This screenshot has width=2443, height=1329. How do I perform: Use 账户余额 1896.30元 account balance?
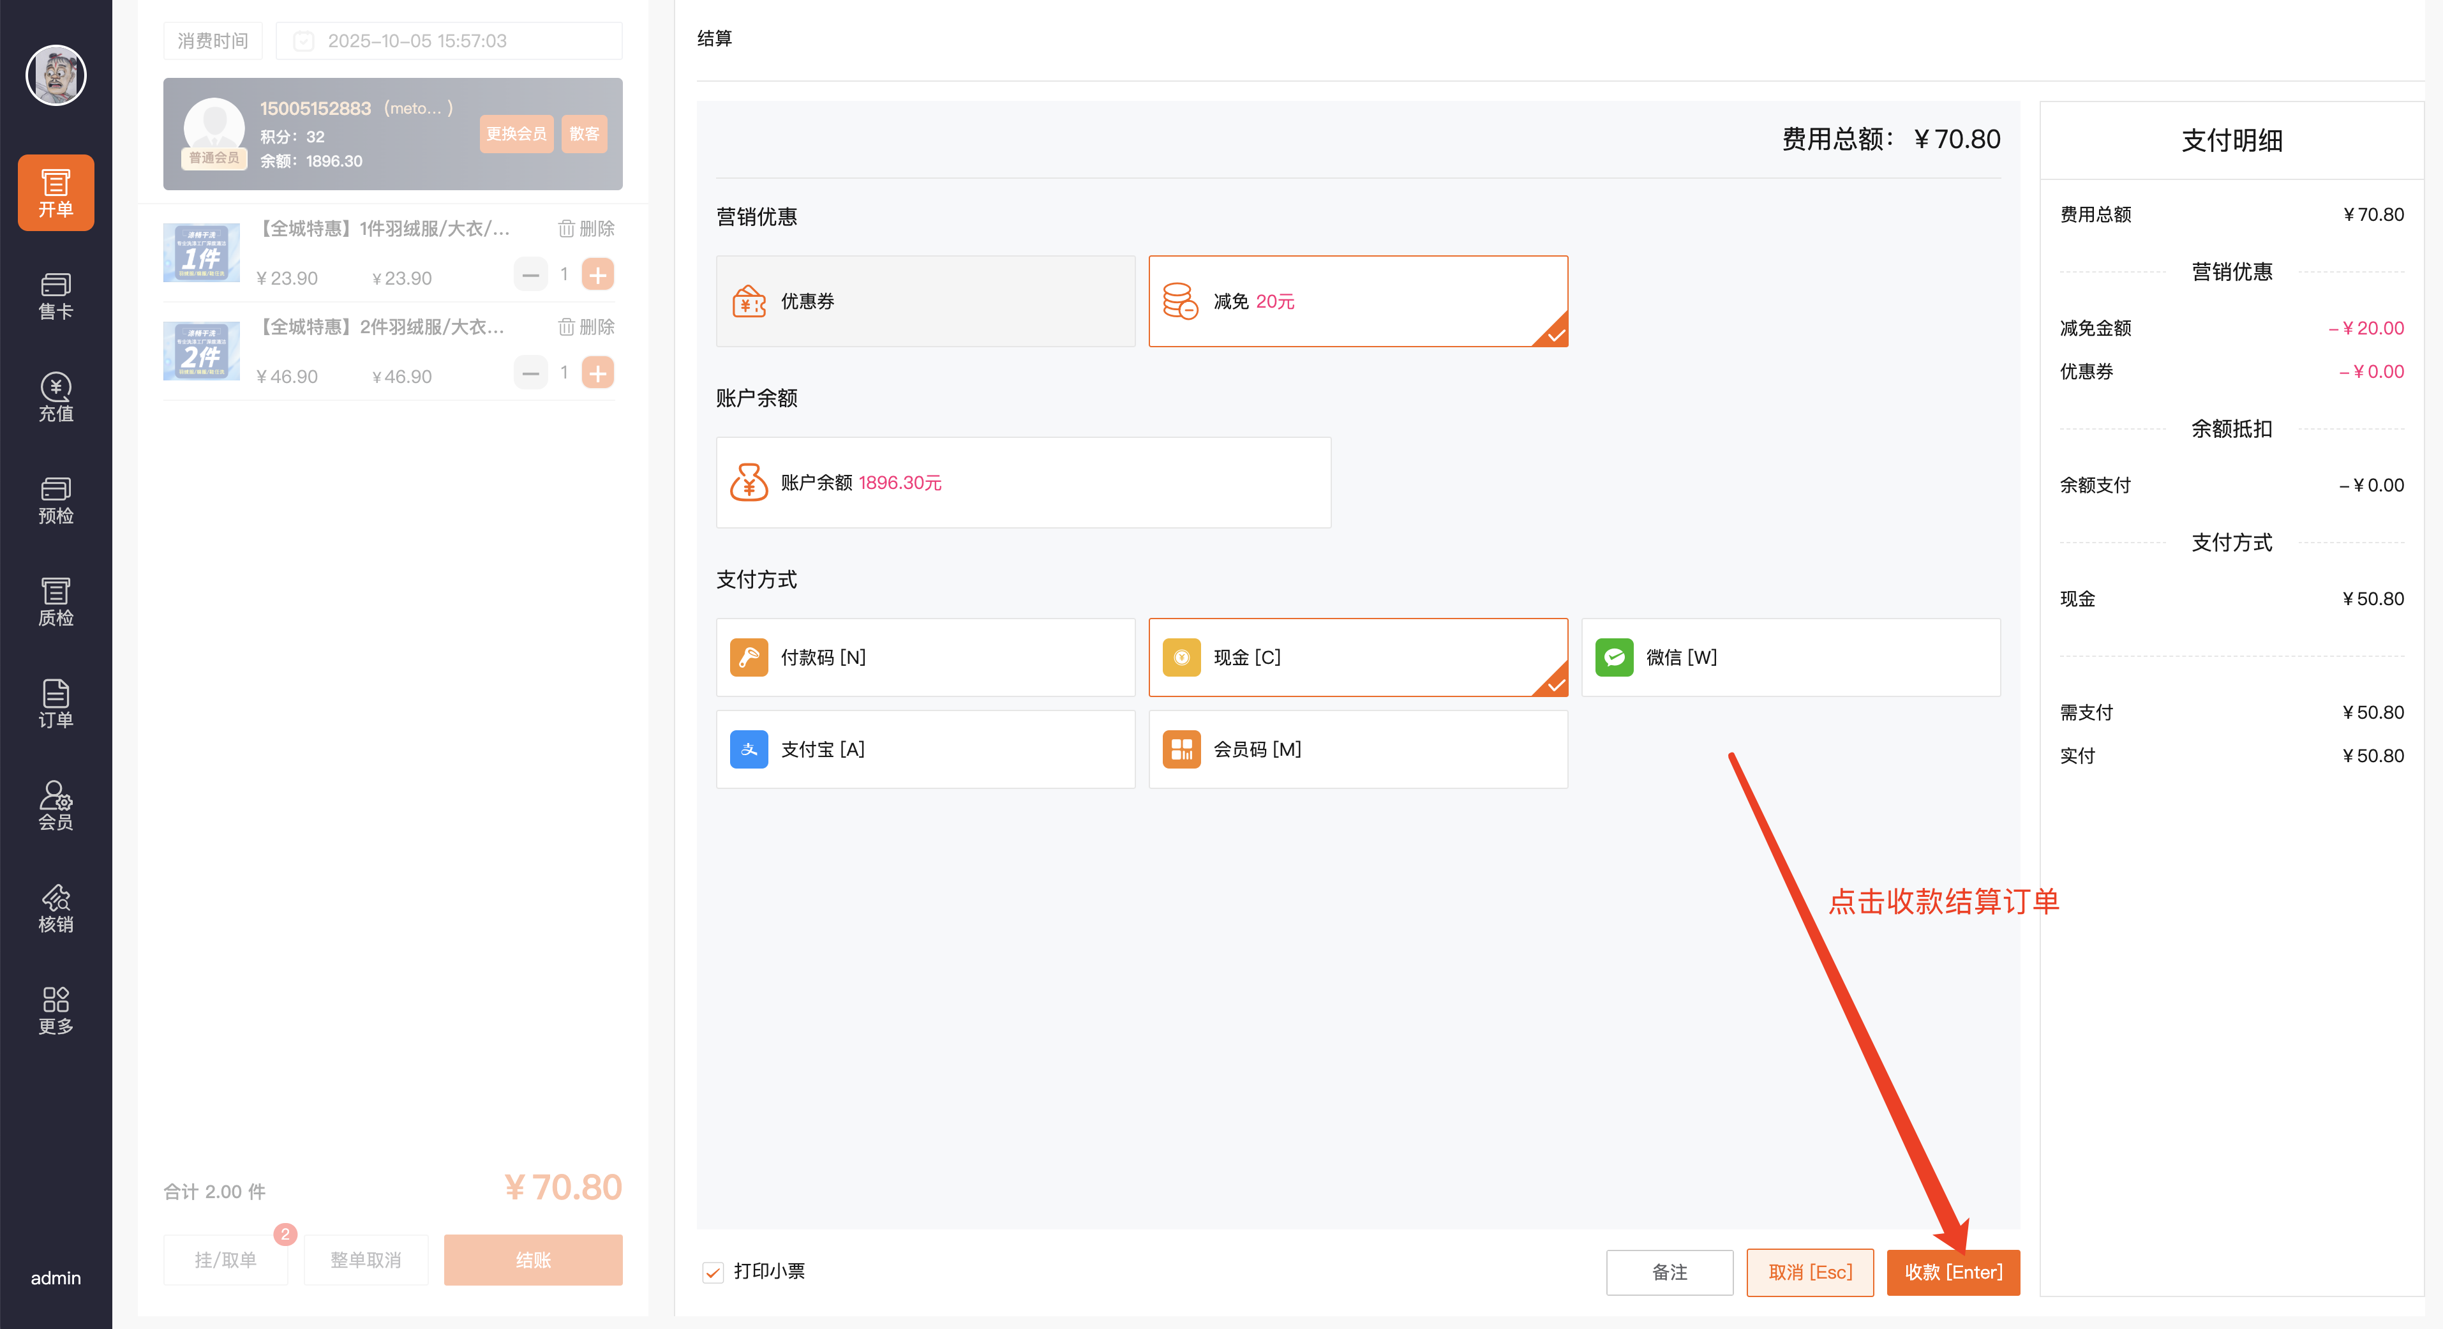(1022, 482)
